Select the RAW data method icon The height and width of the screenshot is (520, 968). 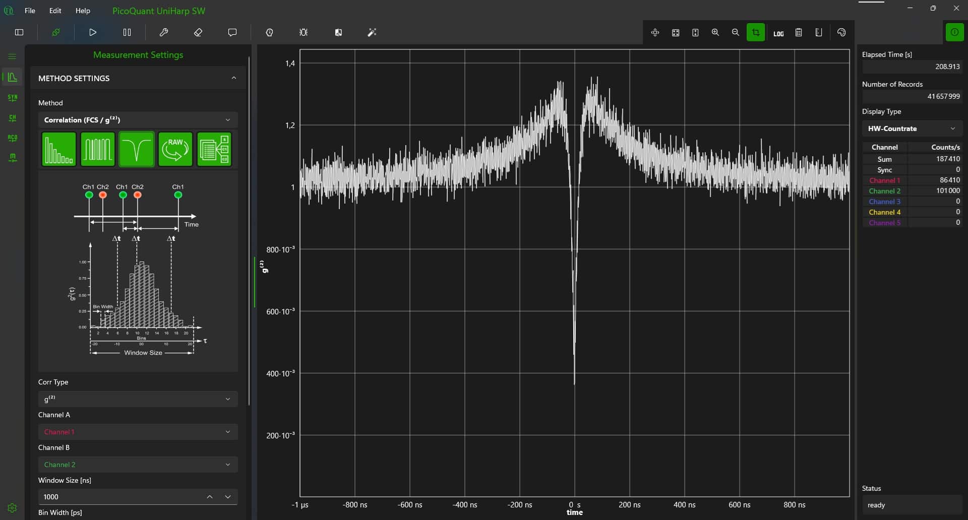[x=175, y=149]
